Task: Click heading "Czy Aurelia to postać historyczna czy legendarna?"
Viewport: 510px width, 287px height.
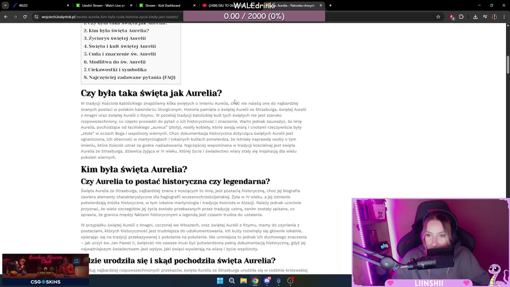Action: coord(175,181)
